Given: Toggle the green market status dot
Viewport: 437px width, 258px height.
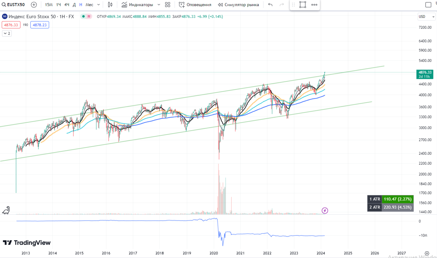Looking at the screenshot, I should pos(84,17).
